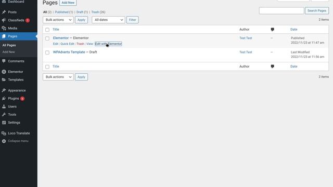Click the Last Modified 2022/11/23 date text
This screenshot has width=333, height=187.
coord(308,55)
